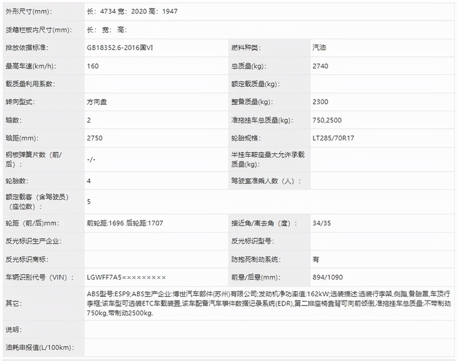Click the 前悬/后悬(mm) label
The image size is (458, 361).
pos(256,277)
